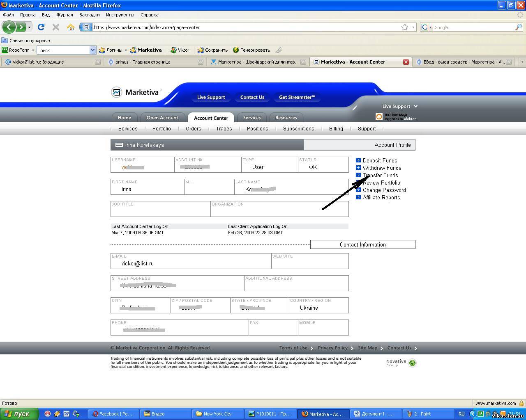Image resolution: width=526 pixels, height=420 pixels.
Task: Click Генерировать password generator button
Action: click(251, 50)
